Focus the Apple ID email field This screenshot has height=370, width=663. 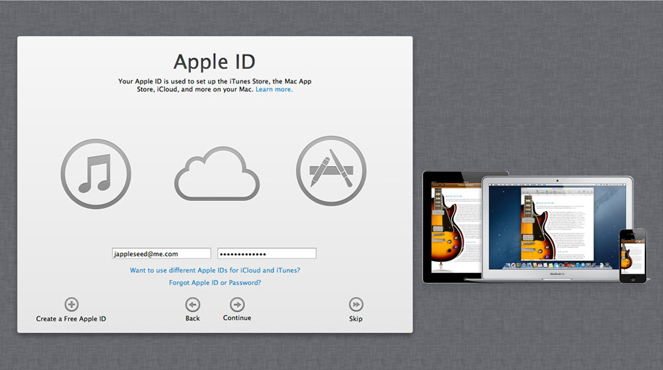162,254
